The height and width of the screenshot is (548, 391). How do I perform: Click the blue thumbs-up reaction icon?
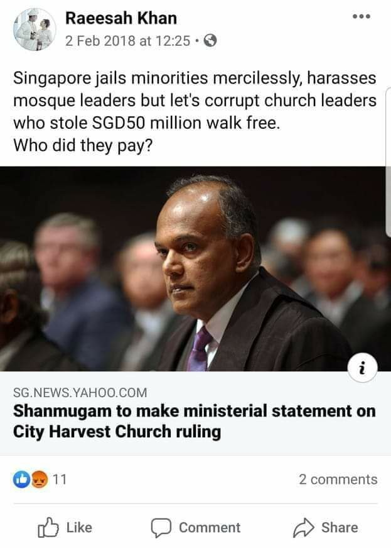(21, 479)
